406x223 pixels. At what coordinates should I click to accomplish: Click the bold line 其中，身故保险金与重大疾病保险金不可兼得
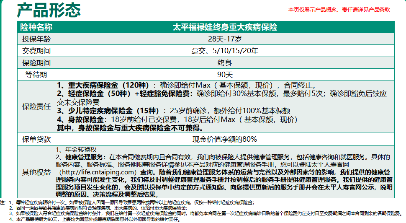click(x=130, y=128)
